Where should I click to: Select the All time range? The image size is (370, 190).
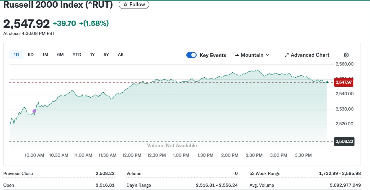click(x=120, y=55)
